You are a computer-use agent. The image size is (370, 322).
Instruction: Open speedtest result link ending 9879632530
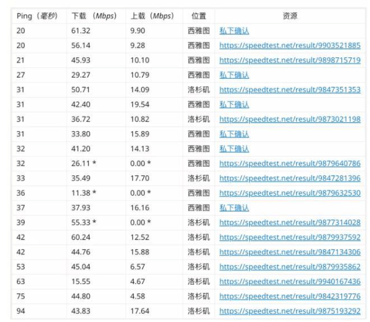pos(290,193)
